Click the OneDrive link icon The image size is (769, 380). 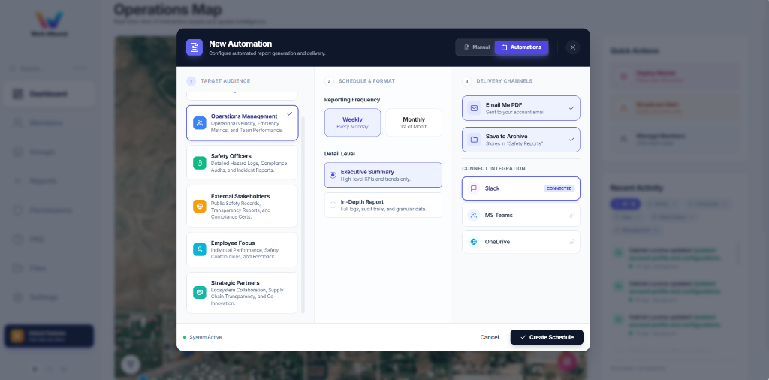tap(571, 242)
